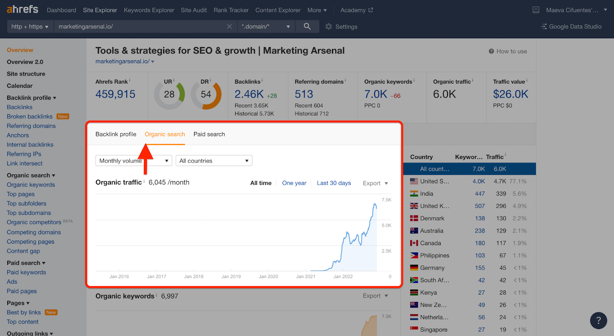This screenshot has height=336, width=614.
Task: Click the Kenya flag icon
Action: pyautogui.click(x=414, y=293)
